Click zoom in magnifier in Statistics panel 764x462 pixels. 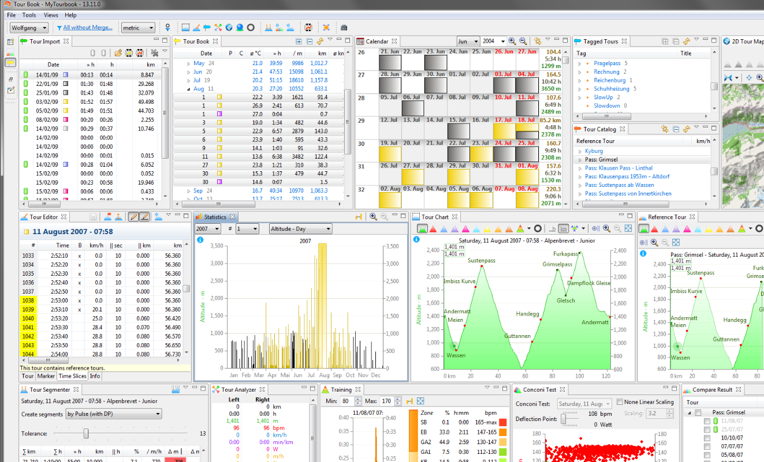(x=373, y=217)
